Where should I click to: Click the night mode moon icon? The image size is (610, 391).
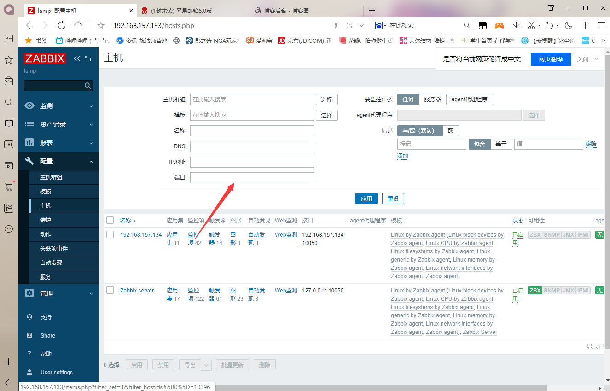pos(569,25)
